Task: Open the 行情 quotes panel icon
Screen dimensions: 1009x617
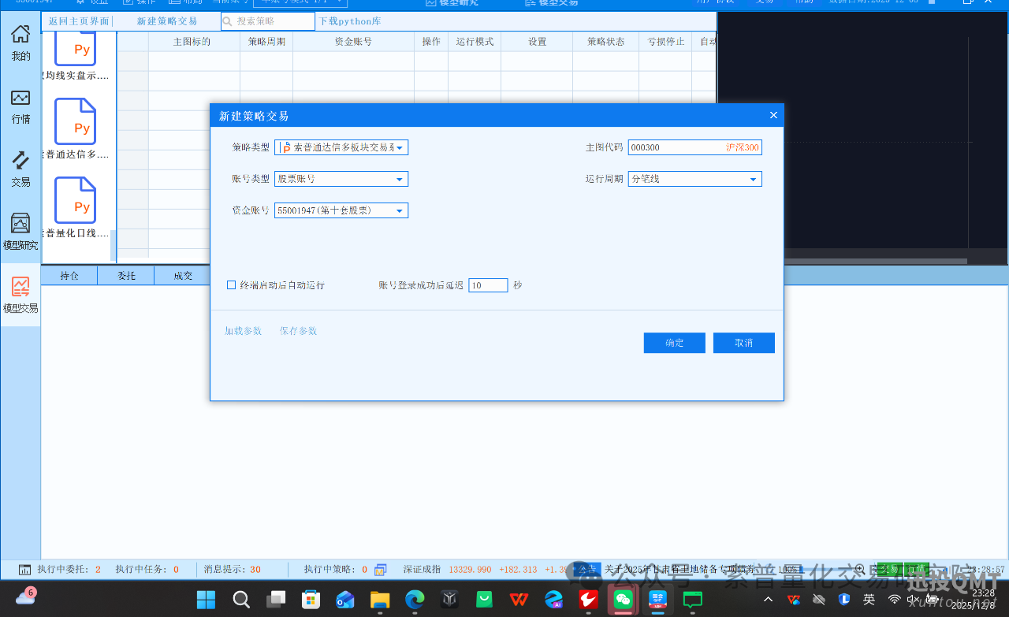Action: click(20, 105)
